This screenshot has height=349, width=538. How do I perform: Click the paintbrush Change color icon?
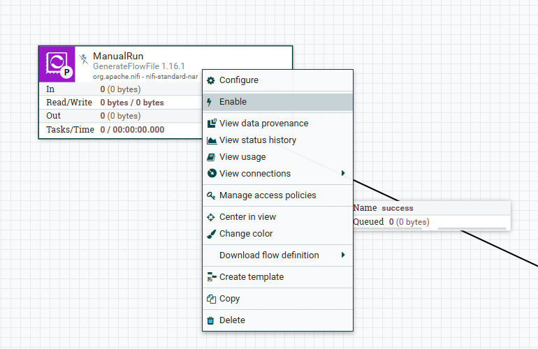pyautogui.click(x=211, y=234)
